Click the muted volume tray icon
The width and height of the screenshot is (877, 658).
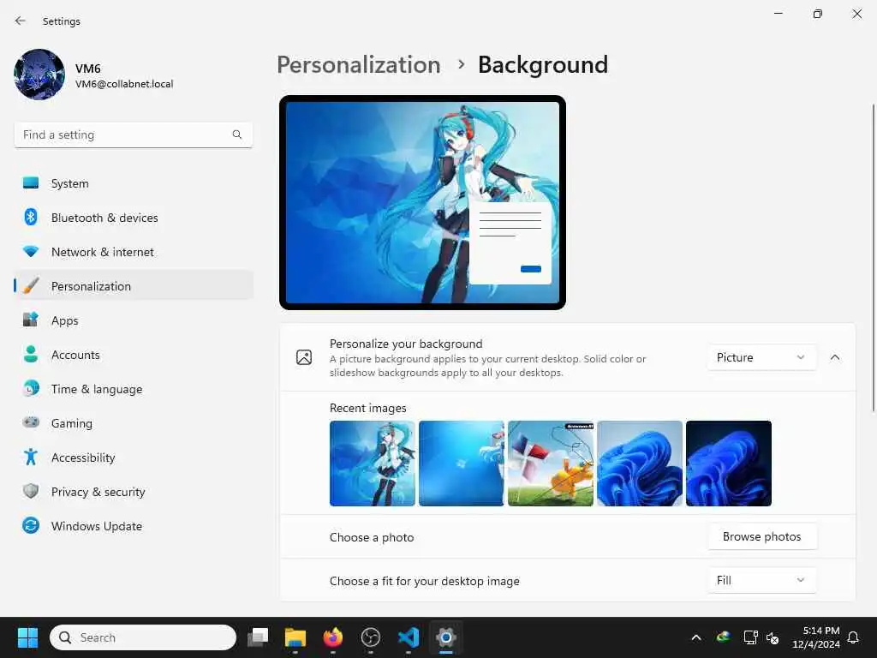773,637
